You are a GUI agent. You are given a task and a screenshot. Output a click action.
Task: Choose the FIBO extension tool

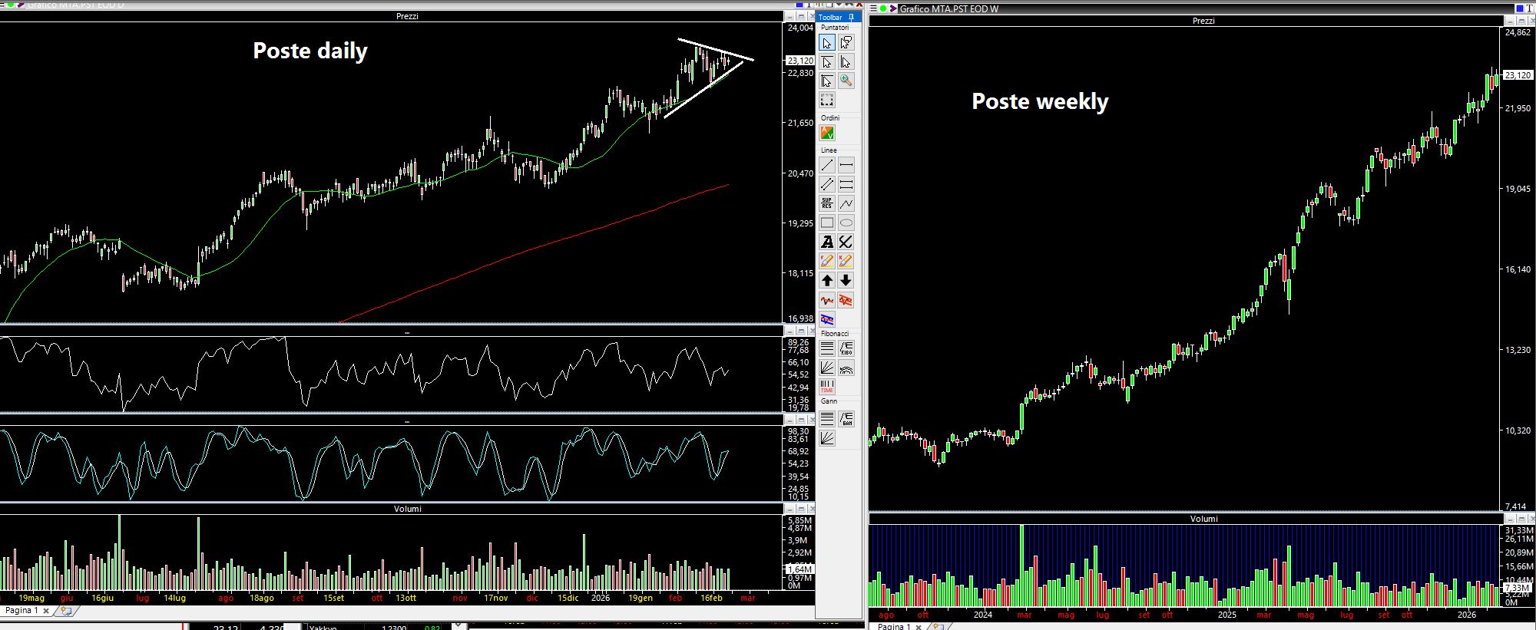pyautogui.click(x=846, y=349)
